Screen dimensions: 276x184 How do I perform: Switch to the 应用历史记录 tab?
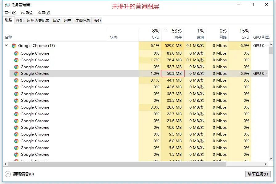point(38,21)
